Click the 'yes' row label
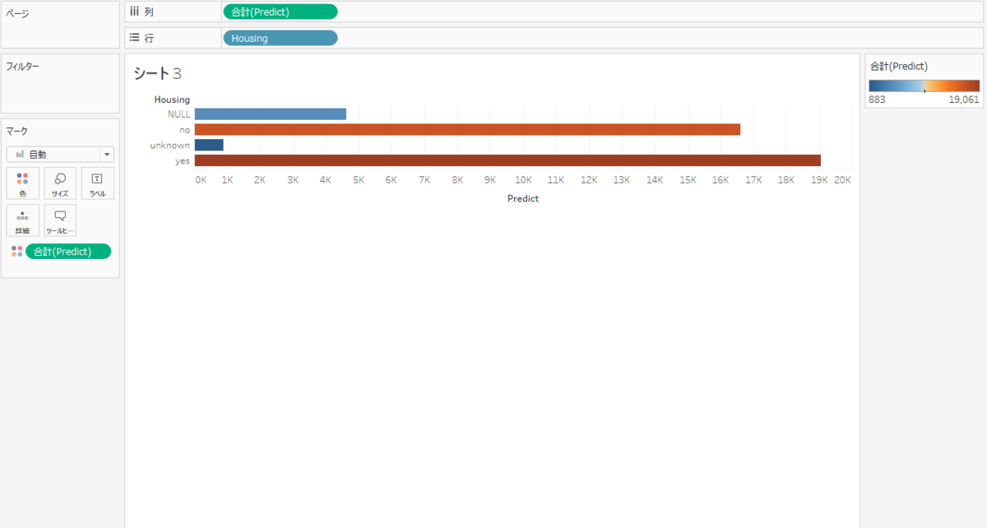This screenshot has height=528, width=987. click(183, 161)
